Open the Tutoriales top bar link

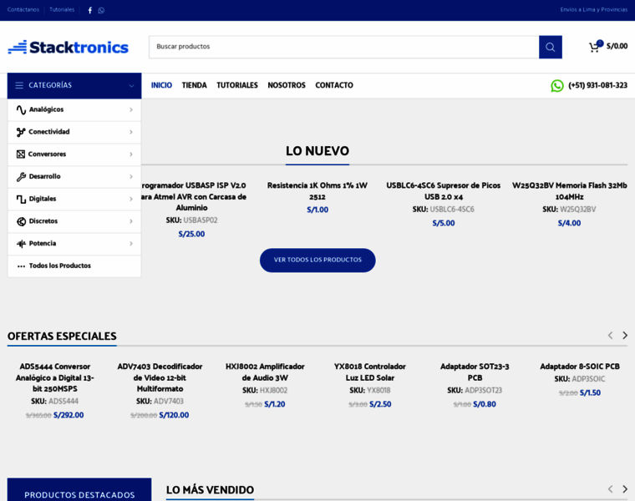click(x=62, y=10)
